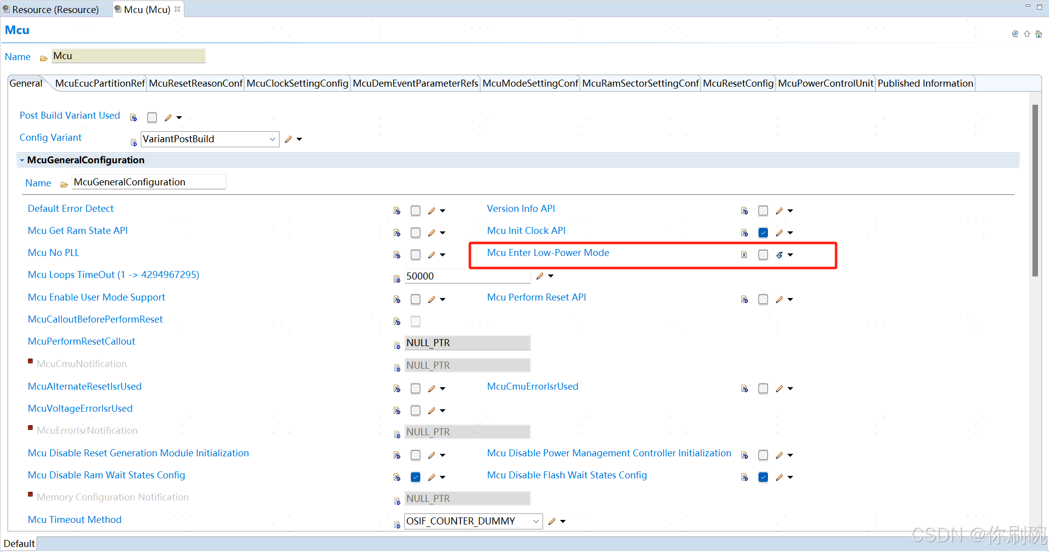Click the @ icon in header

pyautogui.click(x=1015, y=34)
